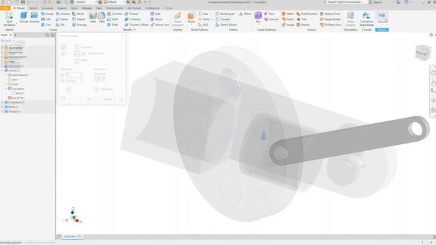
Task: Switch to the Manage ribbon tab
Action: click(x=87, y=8)
